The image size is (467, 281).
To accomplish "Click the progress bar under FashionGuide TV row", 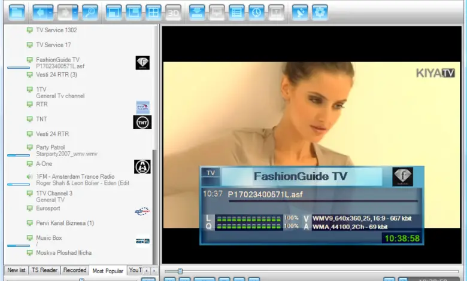I will pos(19,68).
